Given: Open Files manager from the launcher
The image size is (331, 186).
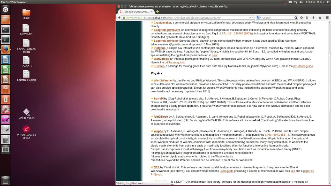Looking at the screenshot, I should click(x=5, y=20).
